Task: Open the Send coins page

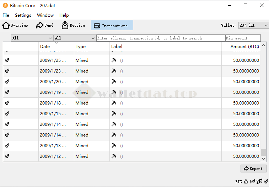Action: click(x=45, y=25)
